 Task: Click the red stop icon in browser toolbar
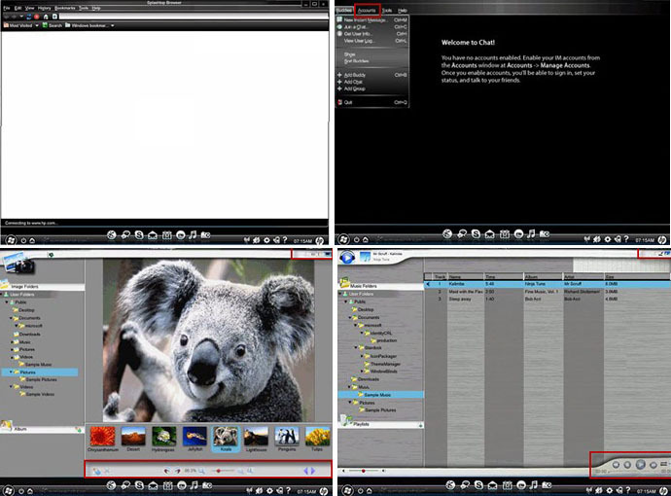tap(37, 17)
